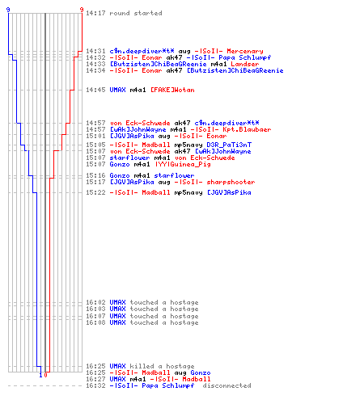Click the red name Landser at 14:33

pyautogui.click(x=245, y=64)
